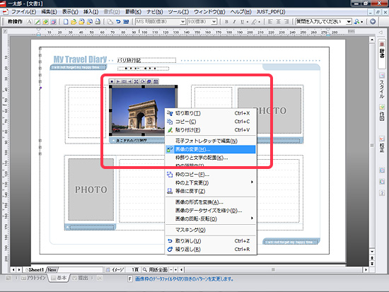Click the center-align paragraph icon

tap(279, 22)
